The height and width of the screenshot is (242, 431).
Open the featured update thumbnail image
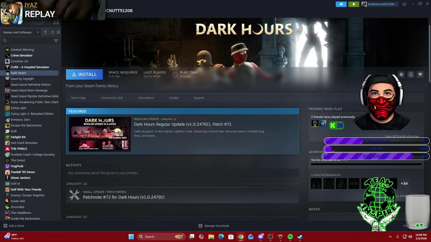coord(100,134)
